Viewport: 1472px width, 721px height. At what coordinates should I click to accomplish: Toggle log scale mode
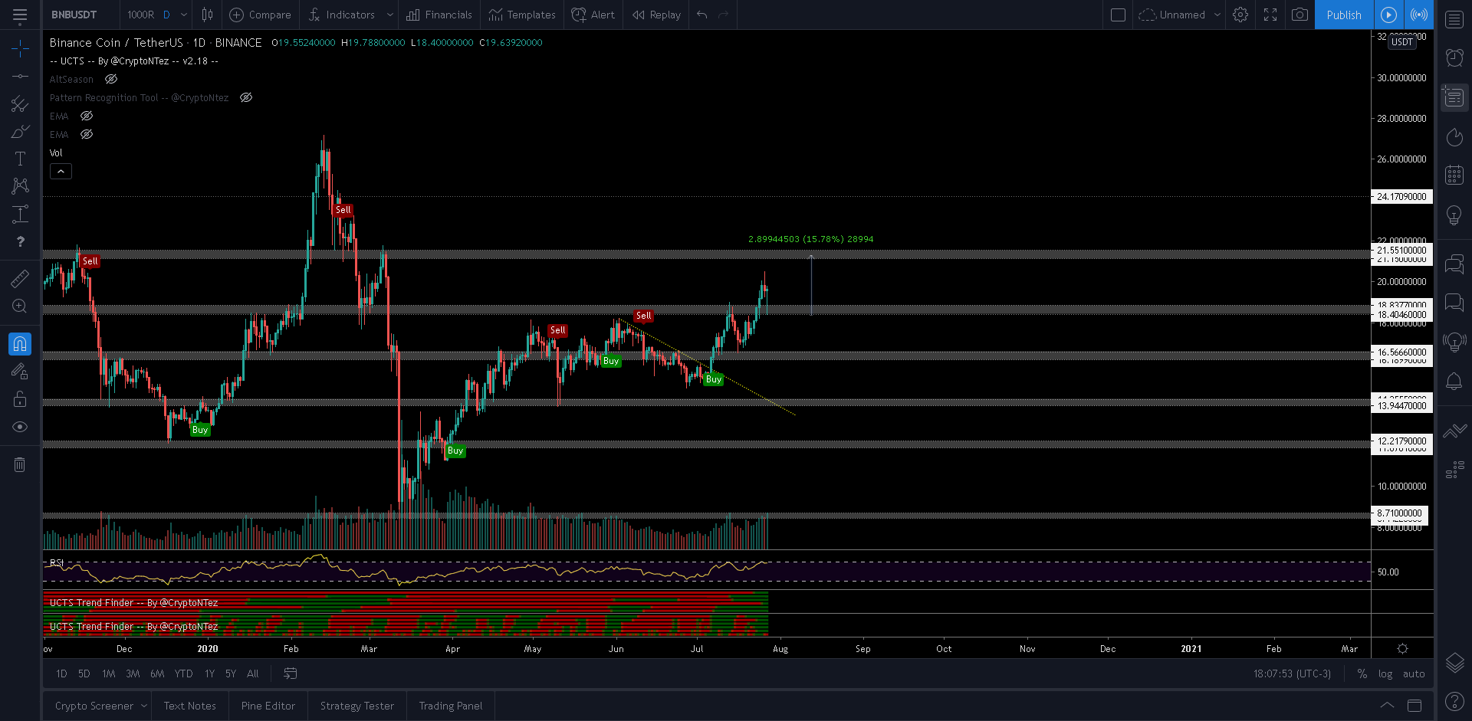[x=1385, y=673]
